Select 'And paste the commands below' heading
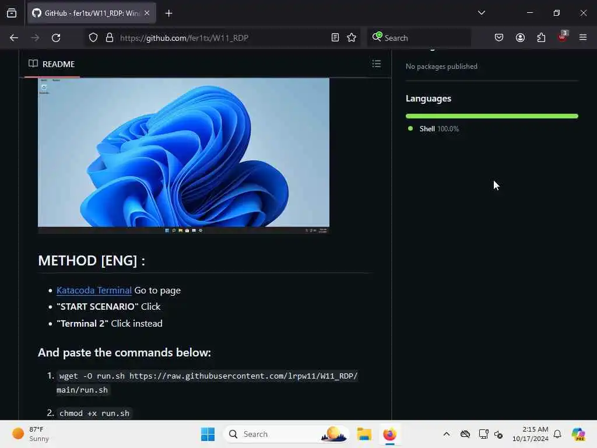Viewport: 597px width, 448px height. (125, 352)
